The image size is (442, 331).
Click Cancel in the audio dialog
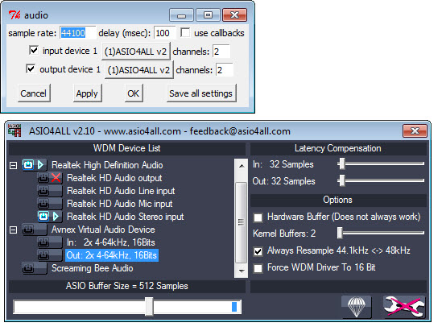(34, 93)
